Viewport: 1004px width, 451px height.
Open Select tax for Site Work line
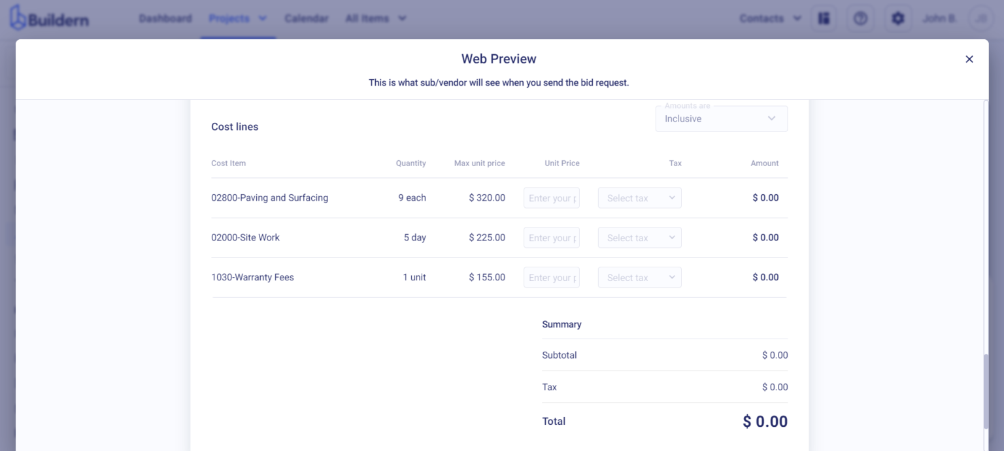click(639, 237)
